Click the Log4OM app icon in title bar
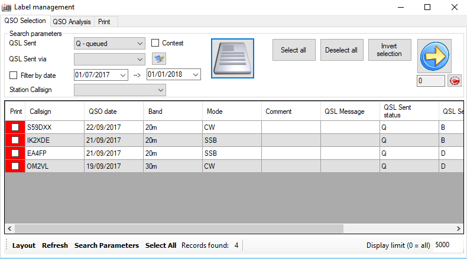The width and height of the screenshot is (467, 259). tap(7, 7)
